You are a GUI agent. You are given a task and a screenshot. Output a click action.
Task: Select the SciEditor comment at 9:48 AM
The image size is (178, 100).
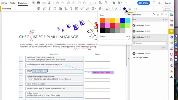coord(149,25)
